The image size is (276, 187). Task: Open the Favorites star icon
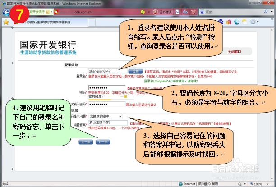click(6, 22)
